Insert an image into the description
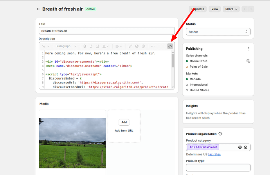Image resolution: width=270 pixels, height=175 pixels. pyautogui.click(x=137, y=46)
